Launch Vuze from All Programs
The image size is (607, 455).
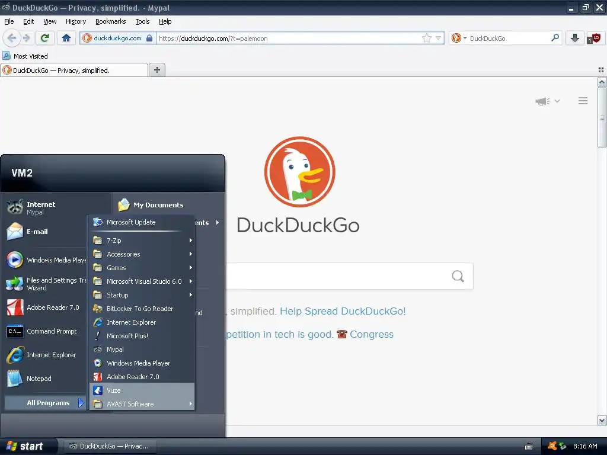point(142,390)
